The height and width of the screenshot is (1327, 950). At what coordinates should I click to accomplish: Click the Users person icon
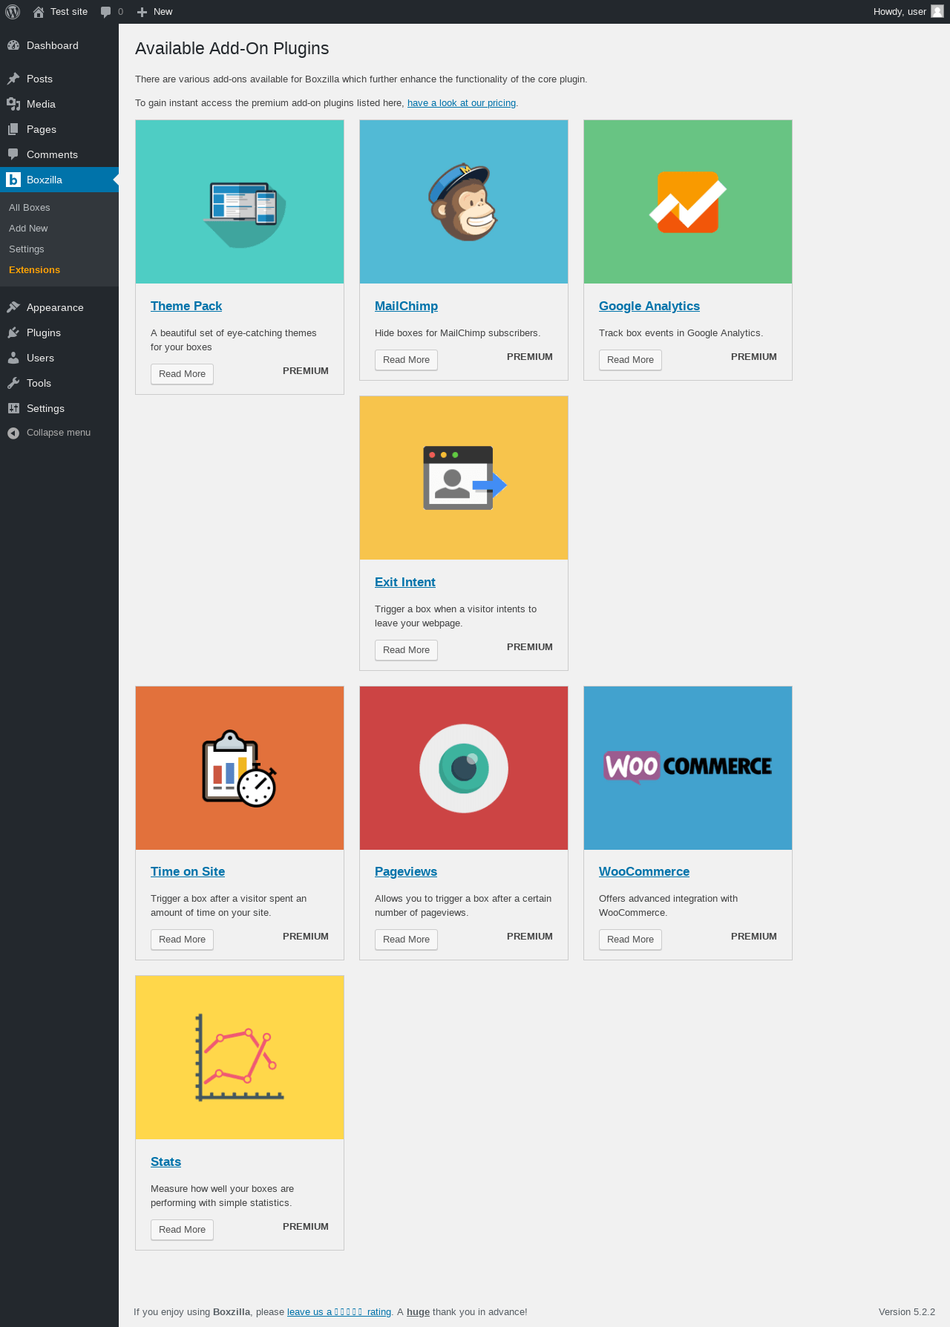tap(13, 358)
